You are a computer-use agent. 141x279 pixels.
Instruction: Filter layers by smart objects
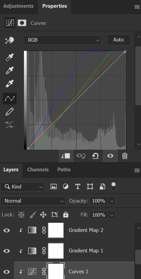102,186
